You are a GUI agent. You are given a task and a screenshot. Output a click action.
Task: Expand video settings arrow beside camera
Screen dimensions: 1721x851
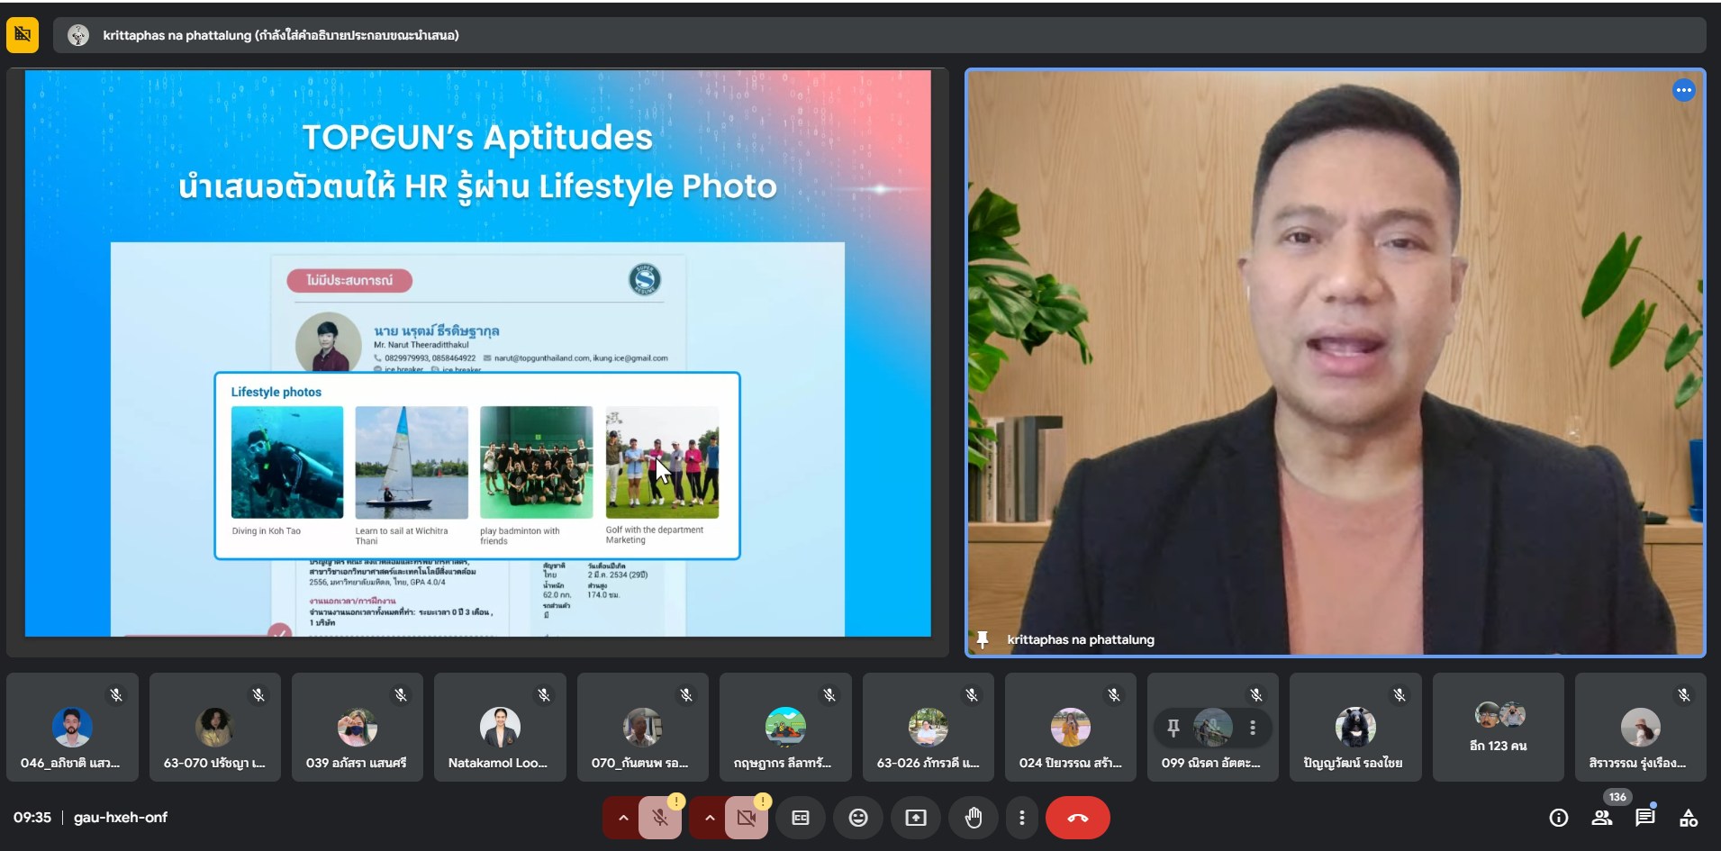709,818
